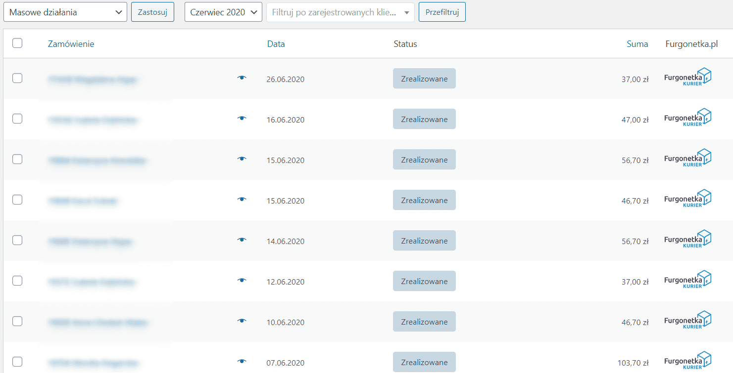Click the eye preview icon on the 12.06.2020 order

[x=242, y=281]
